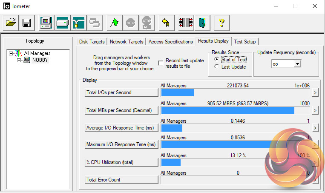This screenshot has height=193, width=325.
Task: Start tests with the green flag icon
Action: (114, 23)
